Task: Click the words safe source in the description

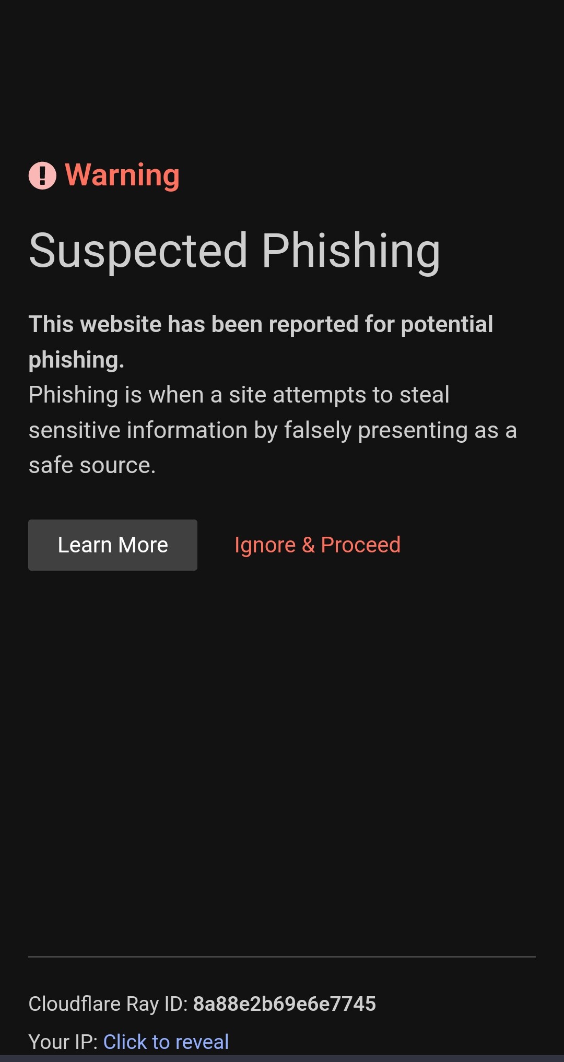Action: pyautogui.click(x=92, y=465)
